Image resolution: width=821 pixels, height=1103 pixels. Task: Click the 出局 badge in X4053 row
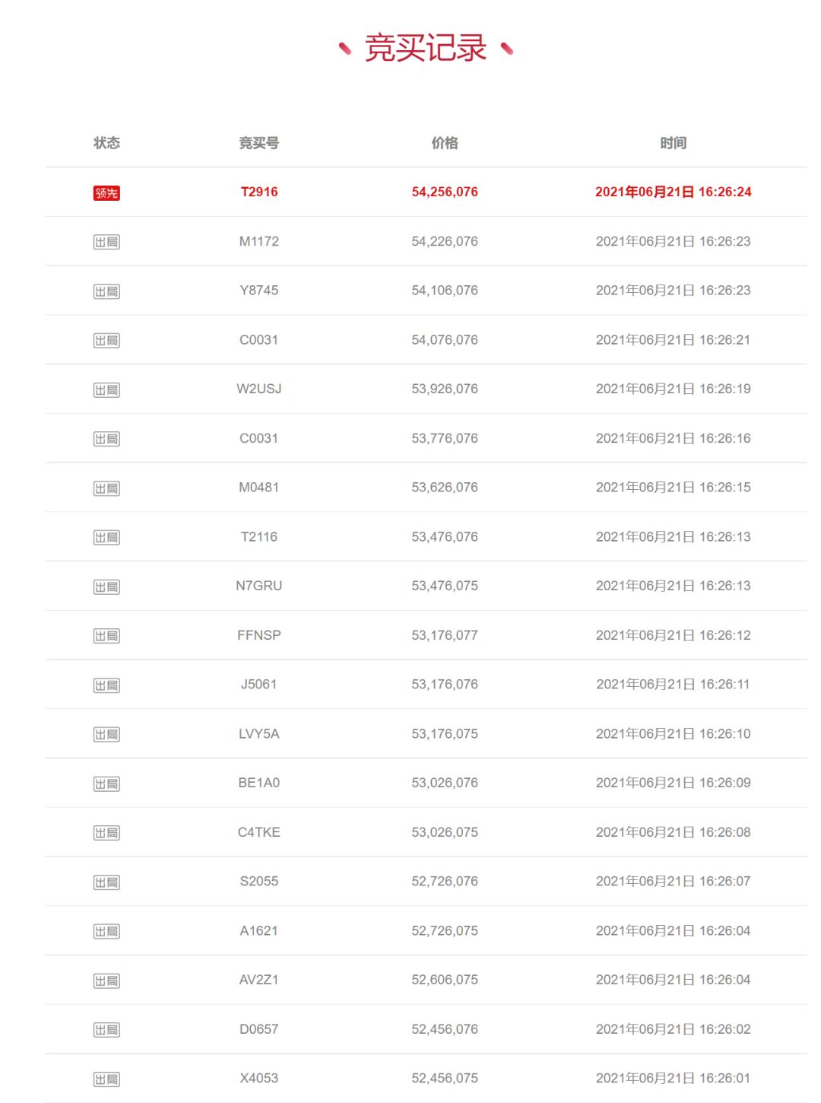tap(106, 1079)
